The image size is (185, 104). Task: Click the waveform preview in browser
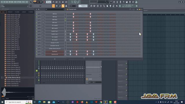click(18, 92)
